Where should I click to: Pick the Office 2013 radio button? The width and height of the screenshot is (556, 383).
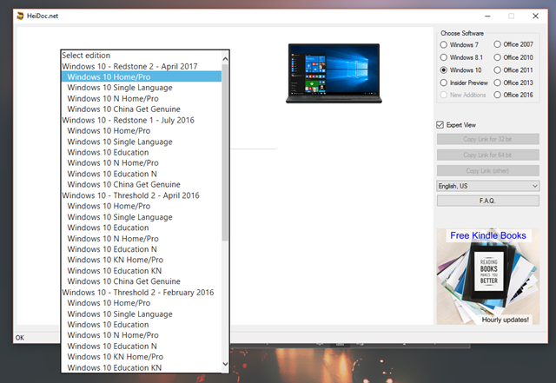498,82
